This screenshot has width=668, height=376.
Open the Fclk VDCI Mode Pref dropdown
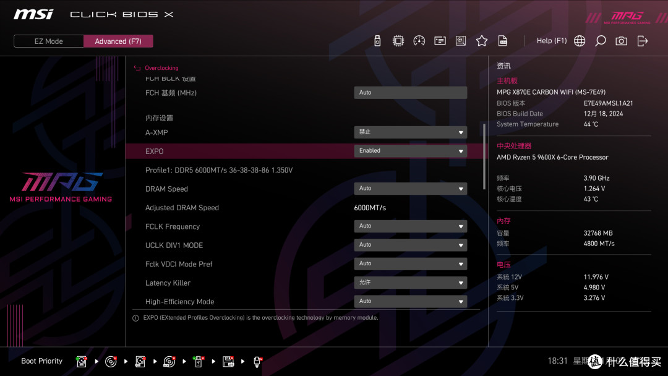pos(410,263)
